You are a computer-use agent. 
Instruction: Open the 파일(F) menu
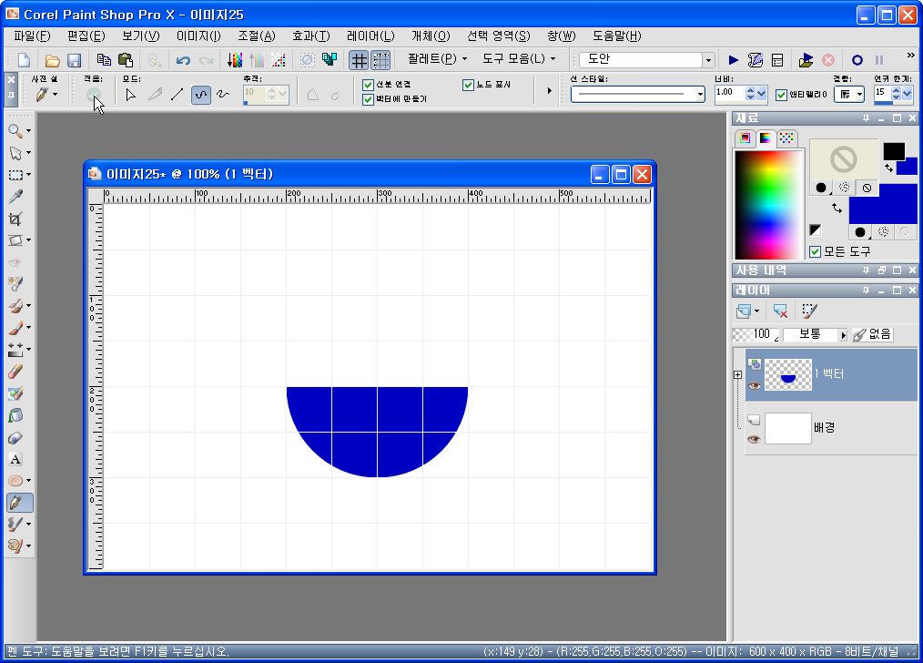point(32,36)
